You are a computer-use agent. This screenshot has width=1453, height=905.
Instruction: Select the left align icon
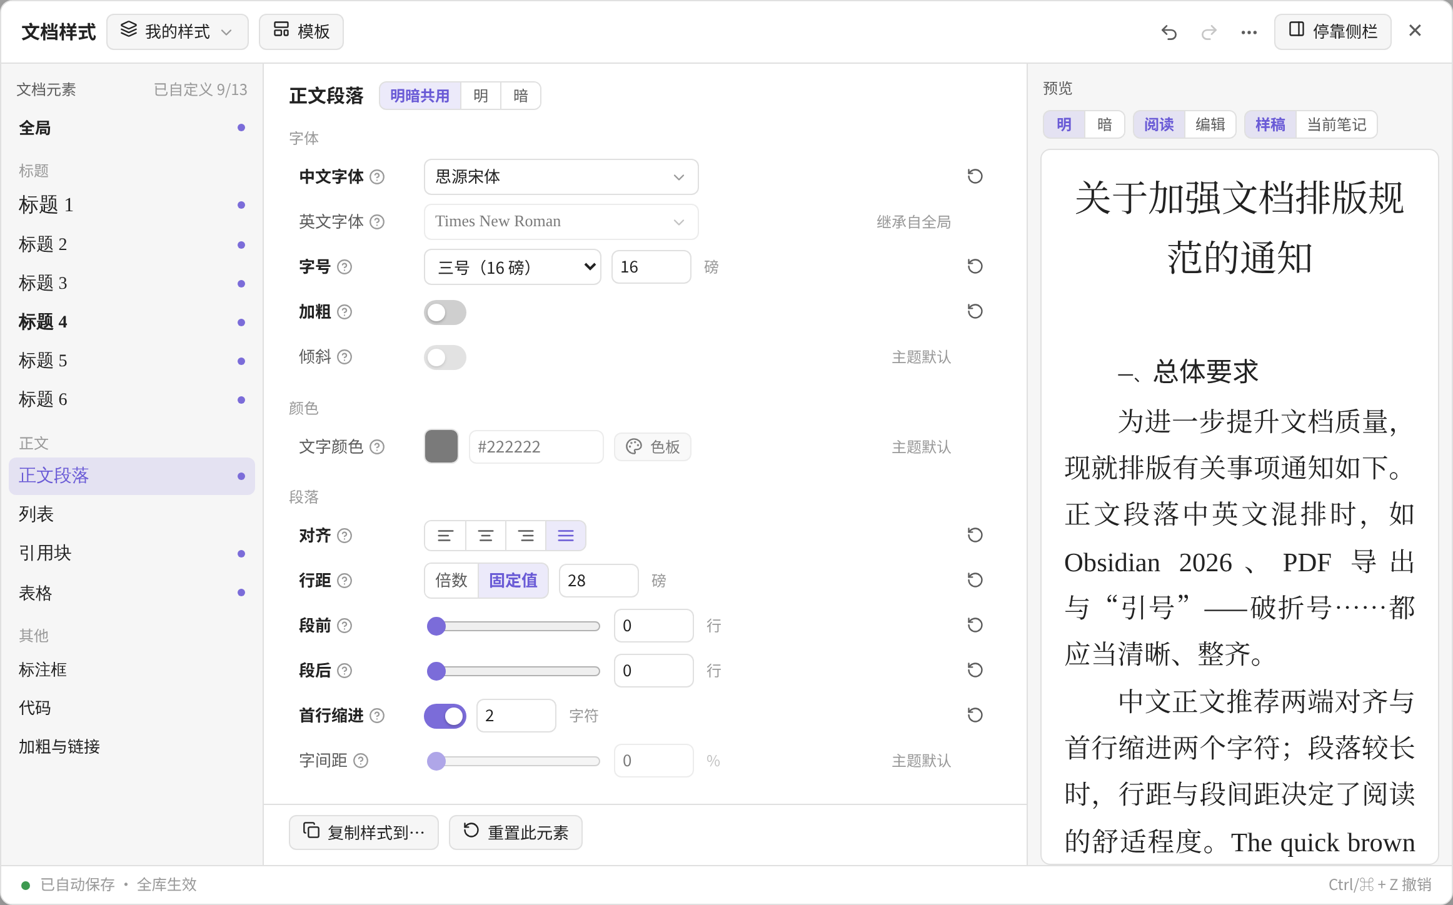pyautogui.click(x=445, y=536)
